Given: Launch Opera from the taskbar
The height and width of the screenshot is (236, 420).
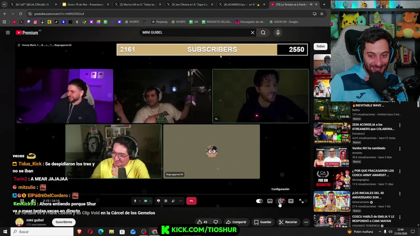Looking at the screenshot, I should click(90, 232).
